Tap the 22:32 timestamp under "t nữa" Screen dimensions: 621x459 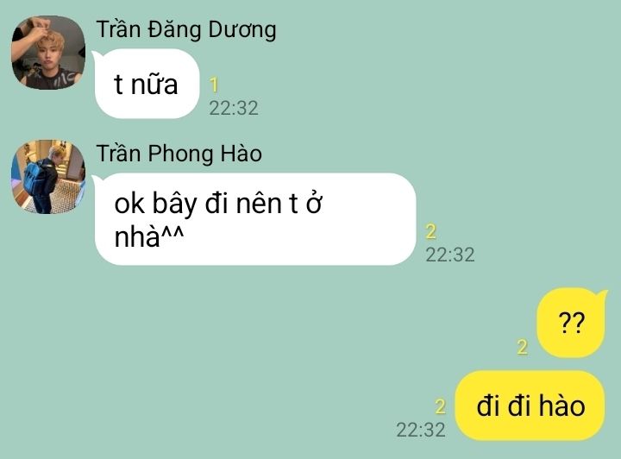tap(234, 108)
